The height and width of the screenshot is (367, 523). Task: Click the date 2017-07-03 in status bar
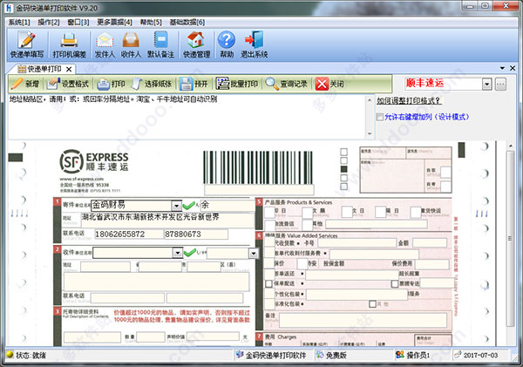[476, 356]
